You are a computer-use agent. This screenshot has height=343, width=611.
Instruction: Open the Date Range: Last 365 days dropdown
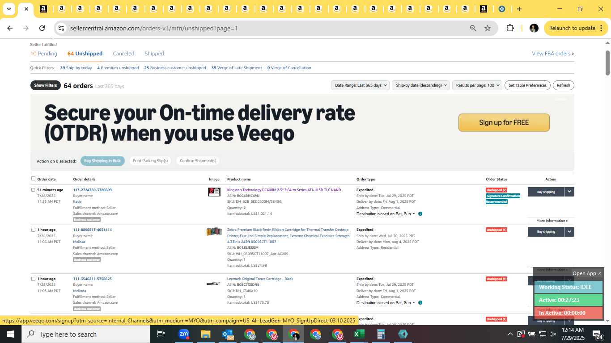click(360, 85)
